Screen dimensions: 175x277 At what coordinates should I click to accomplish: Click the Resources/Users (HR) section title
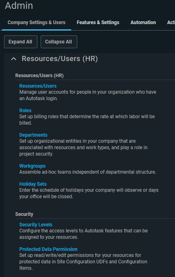tap(60, 59)
